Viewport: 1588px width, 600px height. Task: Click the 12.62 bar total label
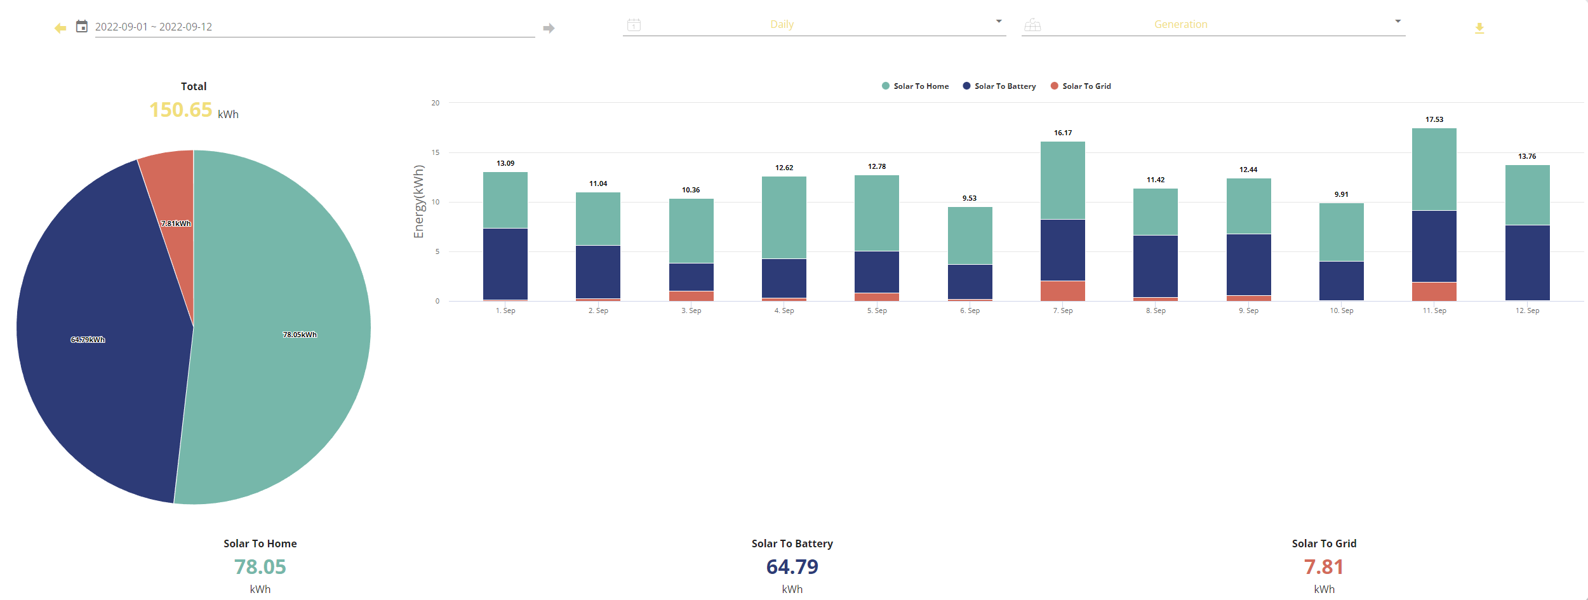(x=784, y=168)
